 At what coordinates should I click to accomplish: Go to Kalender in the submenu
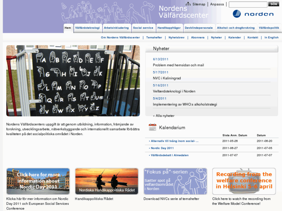click(235, 38)
